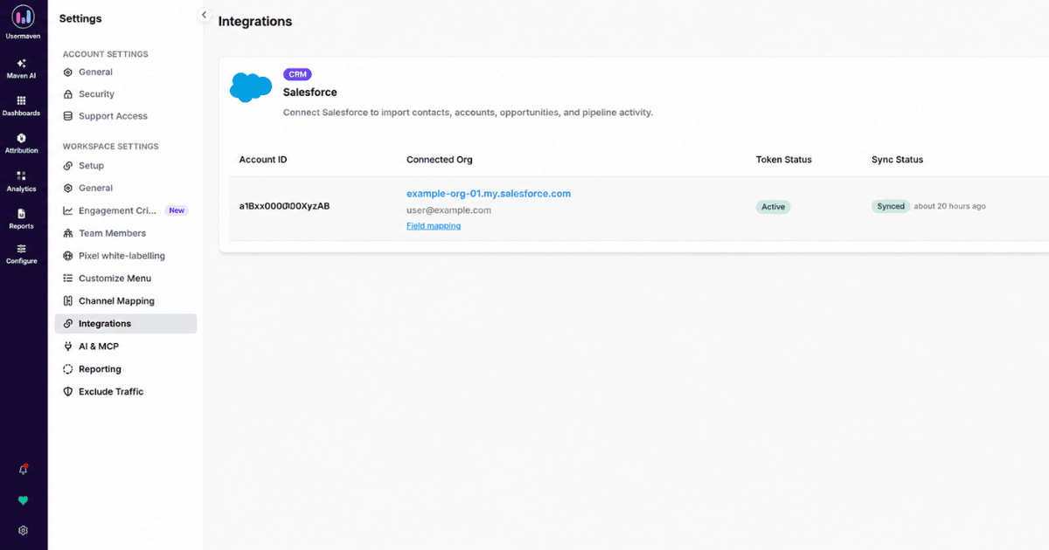Image resolution: width=1049 pixels, height=550 pixels.
Task: Click the Sync Status column header
Action: (898, 160)
